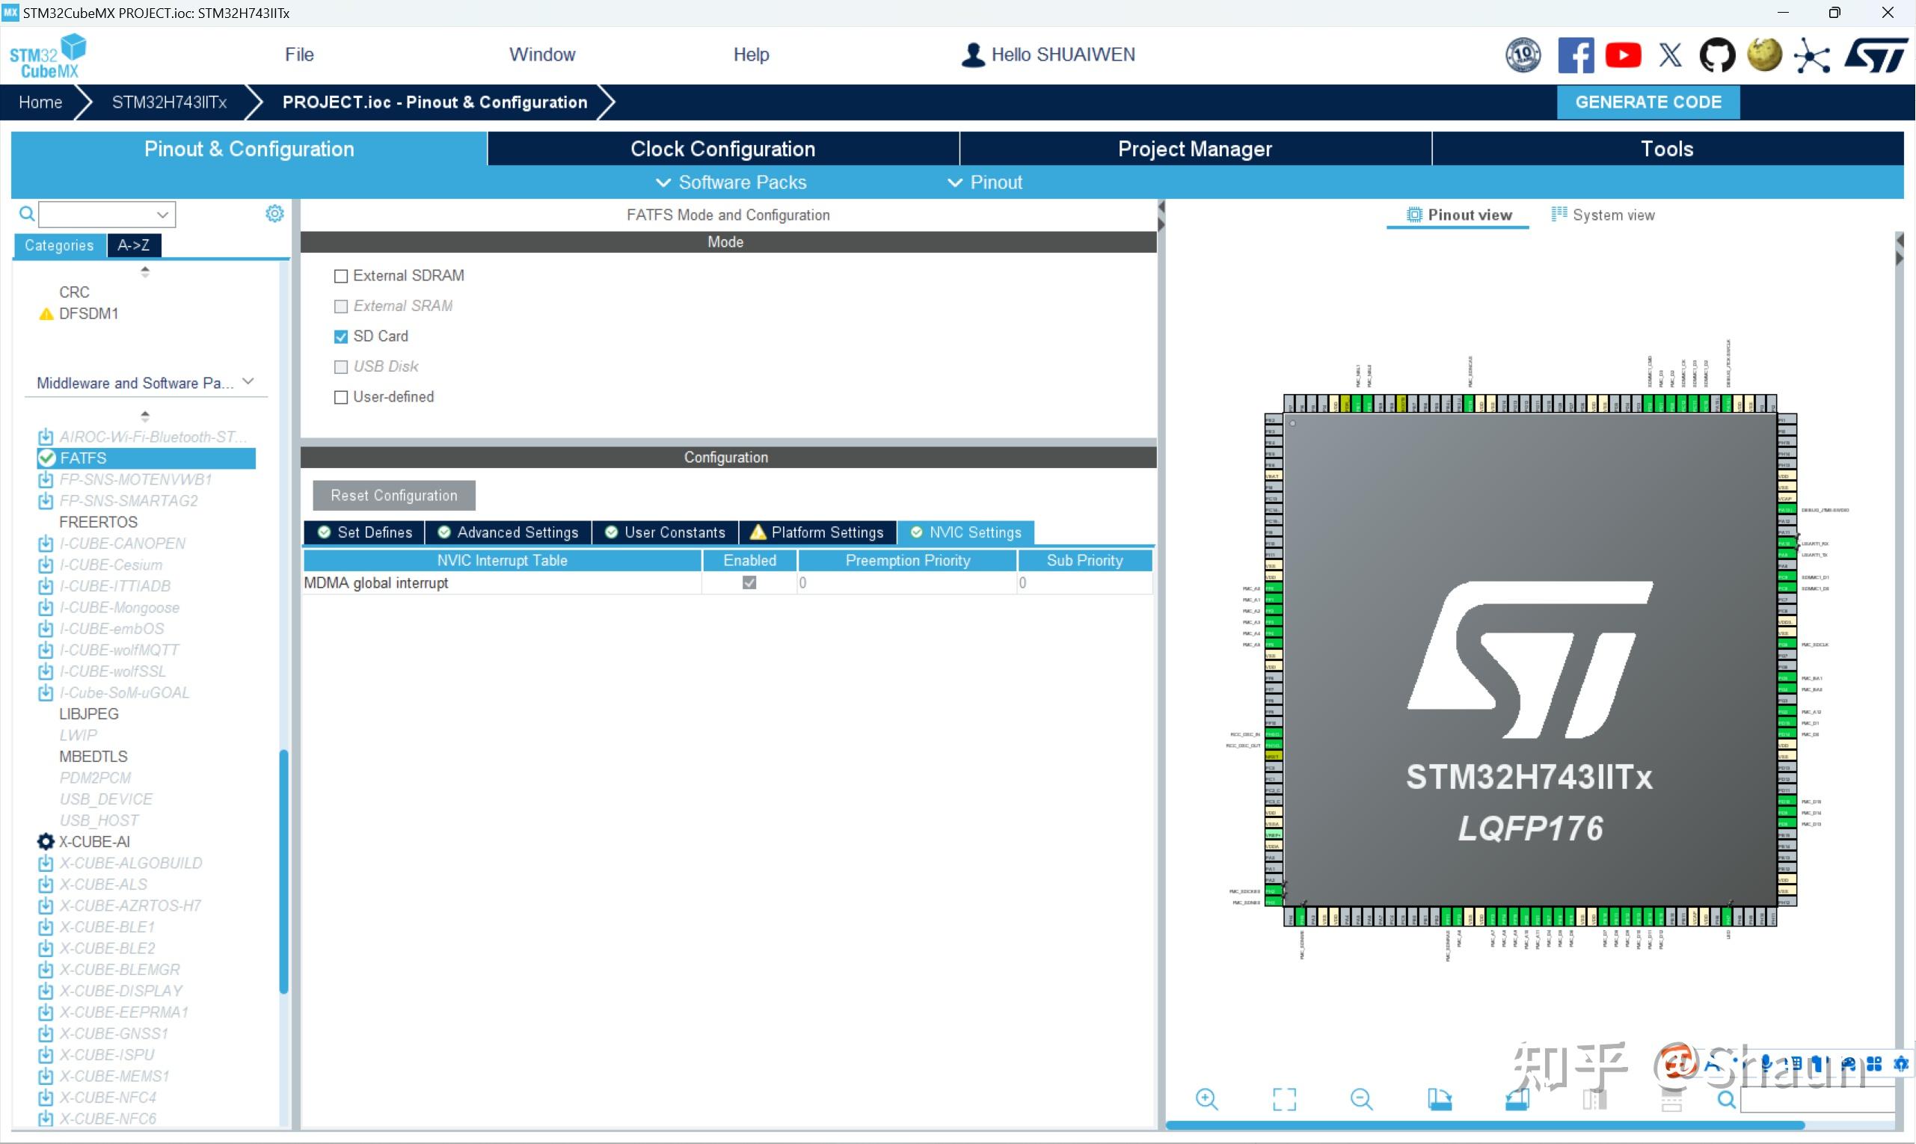Uncheck the SD Card checkbox
Viewport: 1916px width, 1144px height.
(x=341, y=337)
